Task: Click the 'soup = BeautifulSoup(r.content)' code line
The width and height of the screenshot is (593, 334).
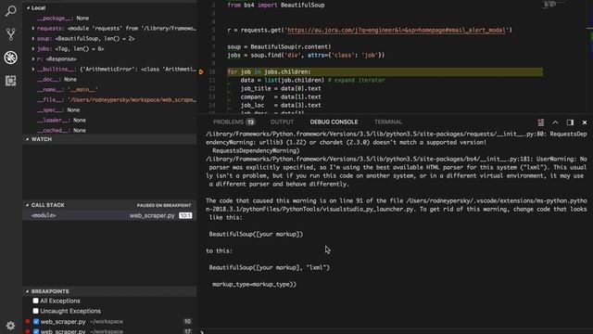Action: [279, 47]
